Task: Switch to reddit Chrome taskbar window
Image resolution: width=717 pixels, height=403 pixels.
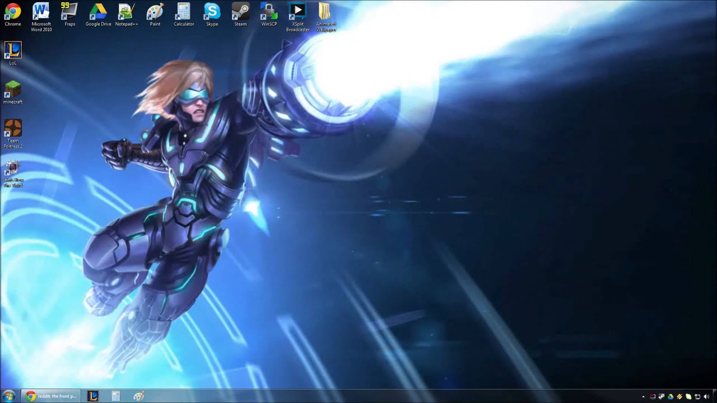Action: tap(50, 396)
